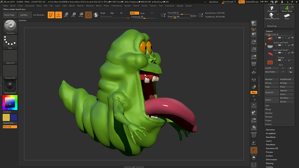Image resolution: width=299 pixels, height=168 pixels.
Task: Open the Tool menu
Action: (x=161, y=6)
